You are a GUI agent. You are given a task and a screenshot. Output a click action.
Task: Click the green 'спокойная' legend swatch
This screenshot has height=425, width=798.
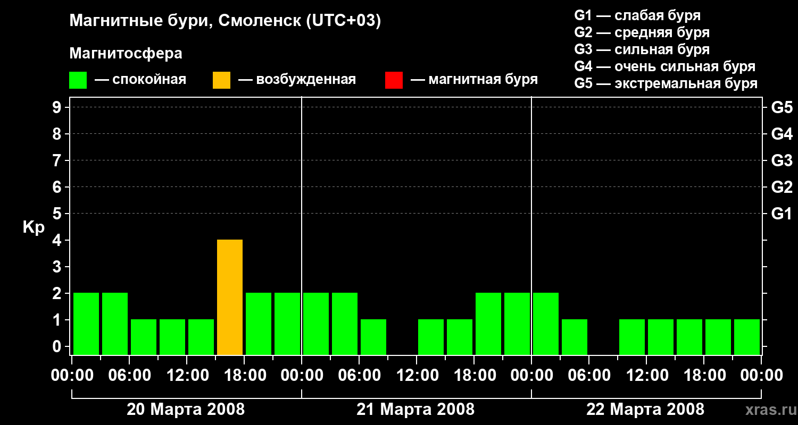[x=78, y=80]
